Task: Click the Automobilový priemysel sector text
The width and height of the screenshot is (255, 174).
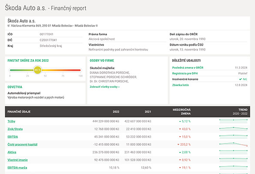Action: click(24, 93)
